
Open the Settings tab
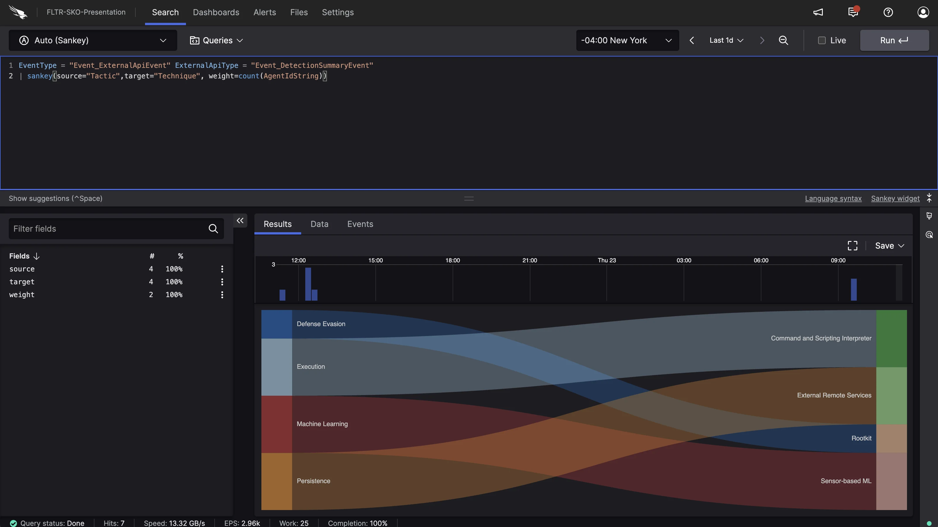point(337,12)
